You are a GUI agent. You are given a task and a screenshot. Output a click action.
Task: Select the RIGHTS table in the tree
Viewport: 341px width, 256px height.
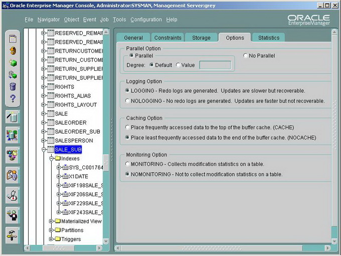pyautogui.click(x=64, y=87)
